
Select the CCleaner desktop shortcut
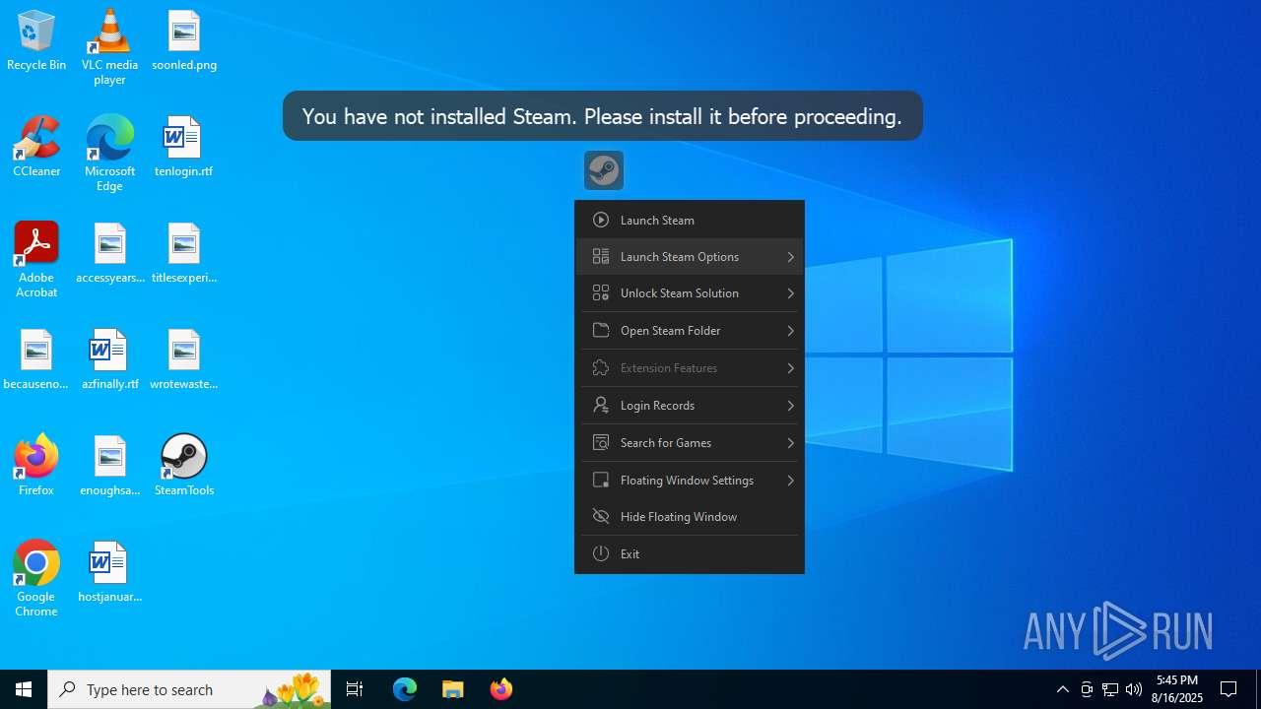point(36,147)
